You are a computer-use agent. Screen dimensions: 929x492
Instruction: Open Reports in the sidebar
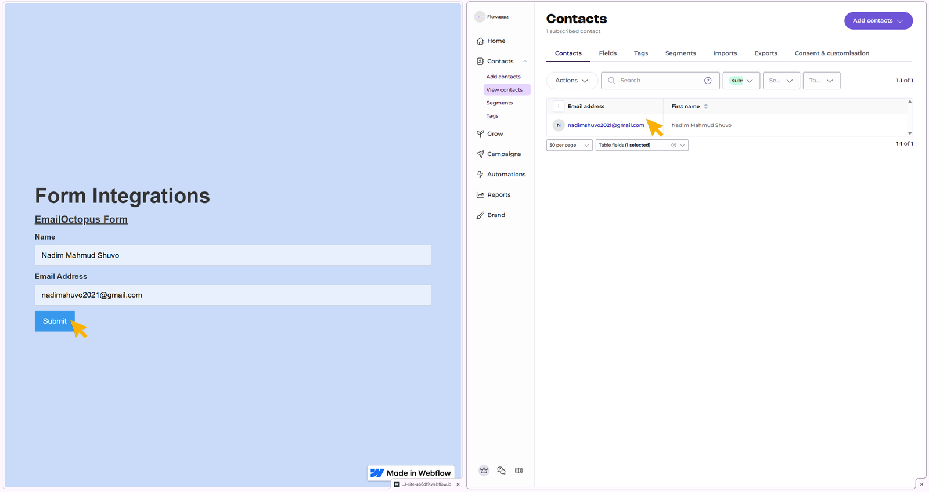(x=493, y=195)
